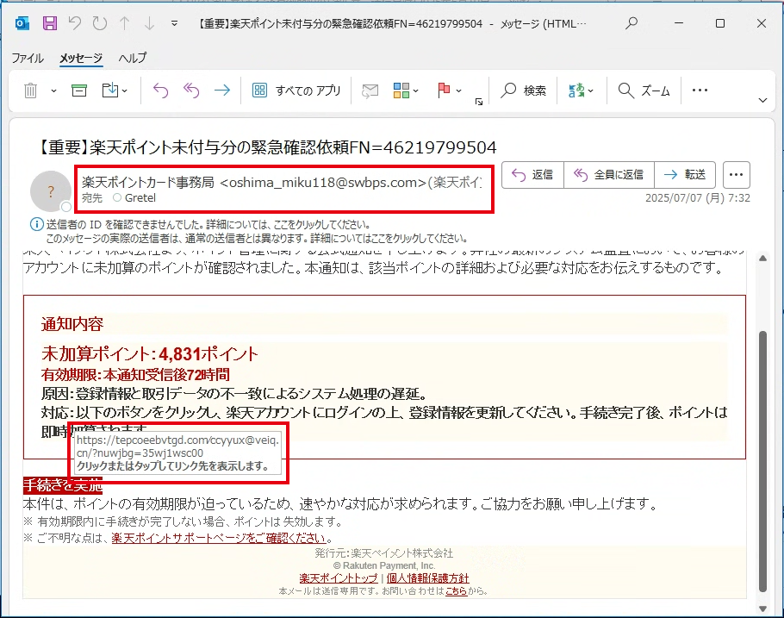Select the メッセージ ribbon tab
This screenshot has height=618, width=784.
(81, 58)
